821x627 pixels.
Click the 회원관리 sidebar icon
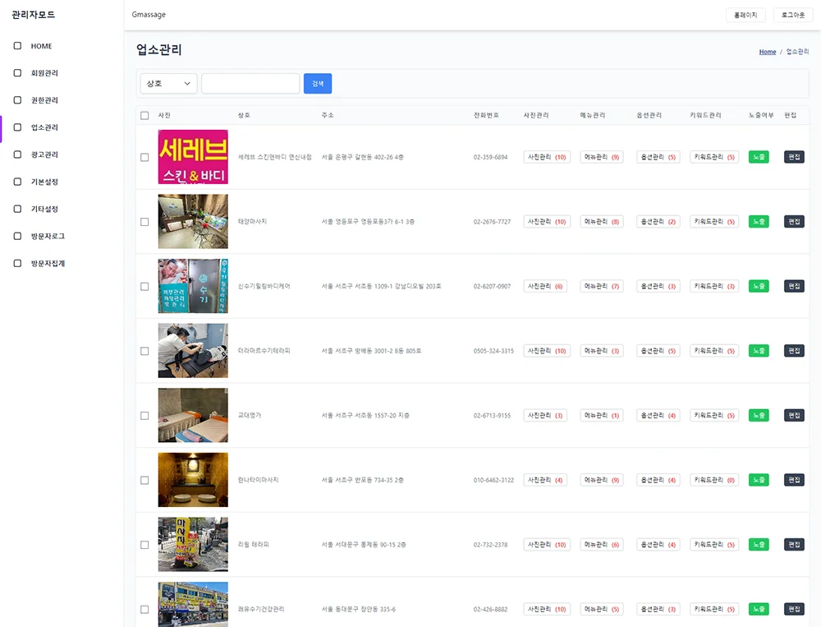tap(17, 73)
